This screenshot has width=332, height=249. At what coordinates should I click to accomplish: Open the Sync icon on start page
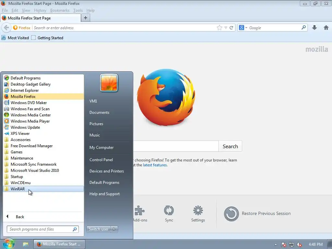169,211
